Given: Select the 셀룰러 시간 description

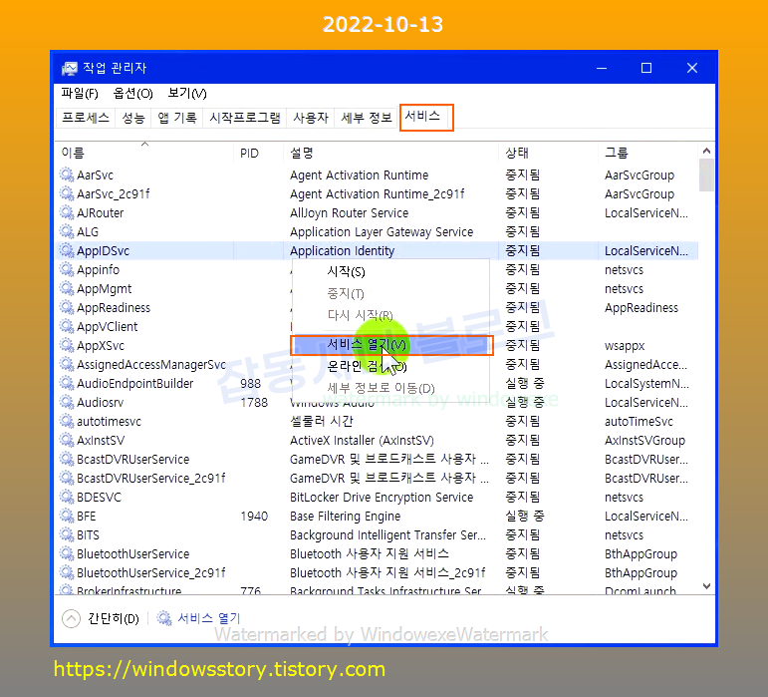Looking at the screenshot, I should tap(322, 421).
